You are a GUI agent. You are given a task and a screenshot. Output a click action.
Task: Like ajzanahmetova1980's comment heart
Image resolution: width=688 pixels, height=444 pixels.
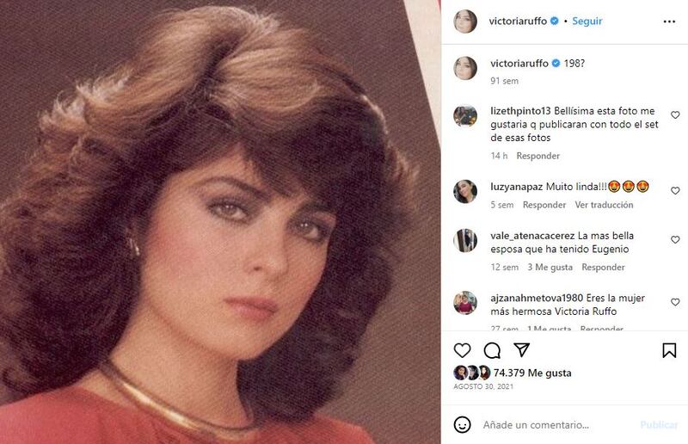(x=675, y=302)
